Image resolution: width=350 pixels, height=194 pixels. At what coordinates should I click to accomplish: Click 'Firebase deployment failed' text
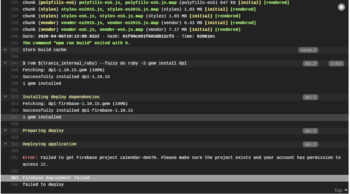56,178
